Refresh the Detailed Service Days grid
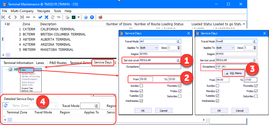Viewport: 272px width, 125px height. [6, 106]
